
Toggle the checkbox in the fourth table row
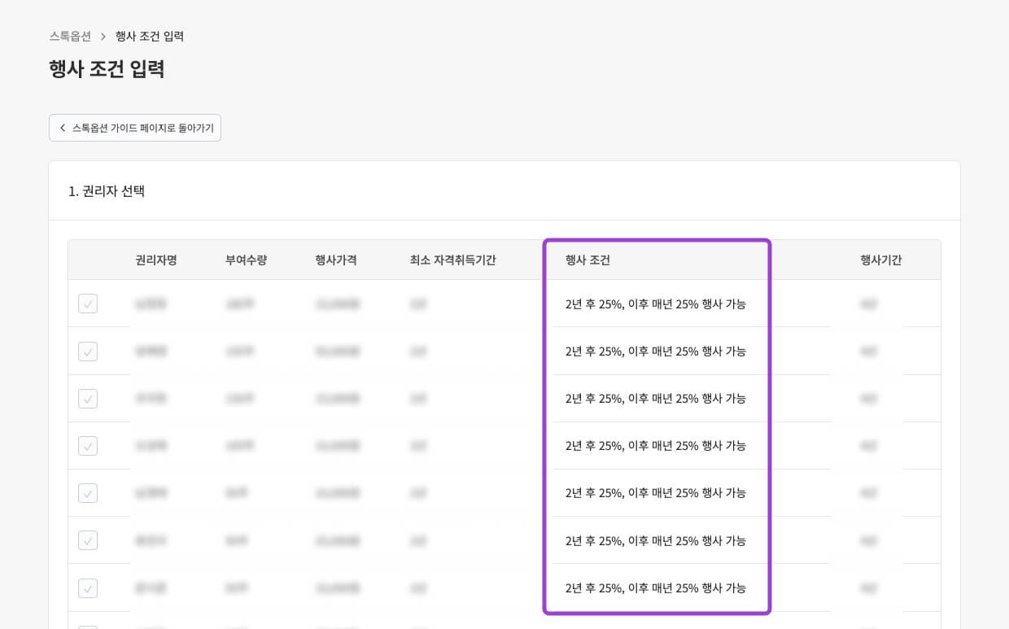tap(88, 446)
